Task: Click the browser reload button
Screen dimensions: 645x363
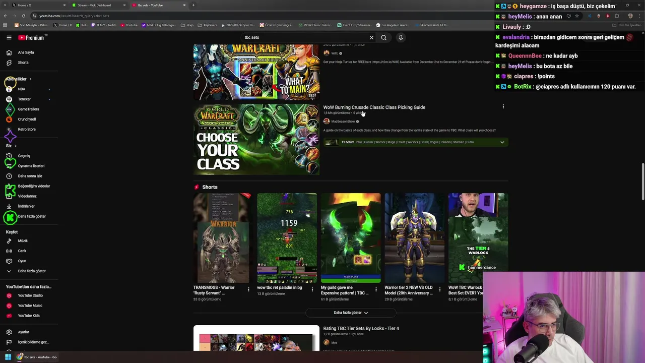Action: pyautogui.click(x=23, y=16)
